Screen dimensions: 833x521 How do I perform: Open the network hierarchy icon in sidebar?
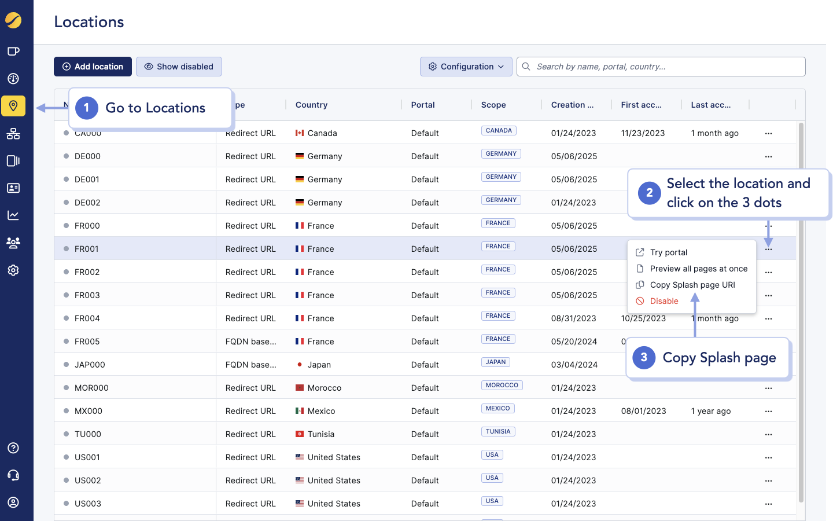[13, 134]
